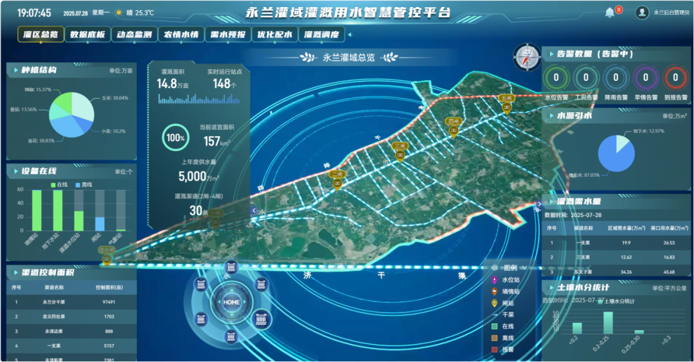The width and height of the screenshot is (694, 362).
Task: Click the upper-left gate icon in radial menu
Action: 201,284
